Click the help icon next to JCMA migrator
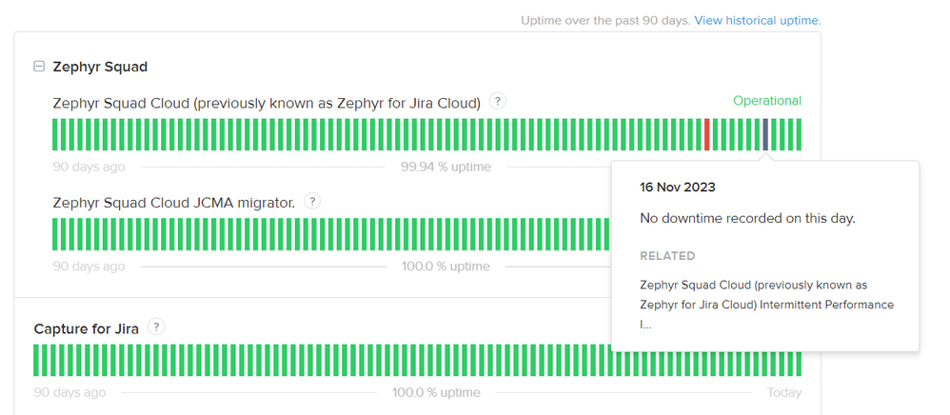Screen dimensions: 950x415 pos(312,202)
